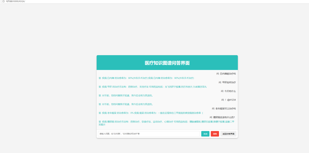The image size is (309, 153).
Task: Click the question 问: 糖尿病应该吃什么药?
Action: [x=222, y=117]
